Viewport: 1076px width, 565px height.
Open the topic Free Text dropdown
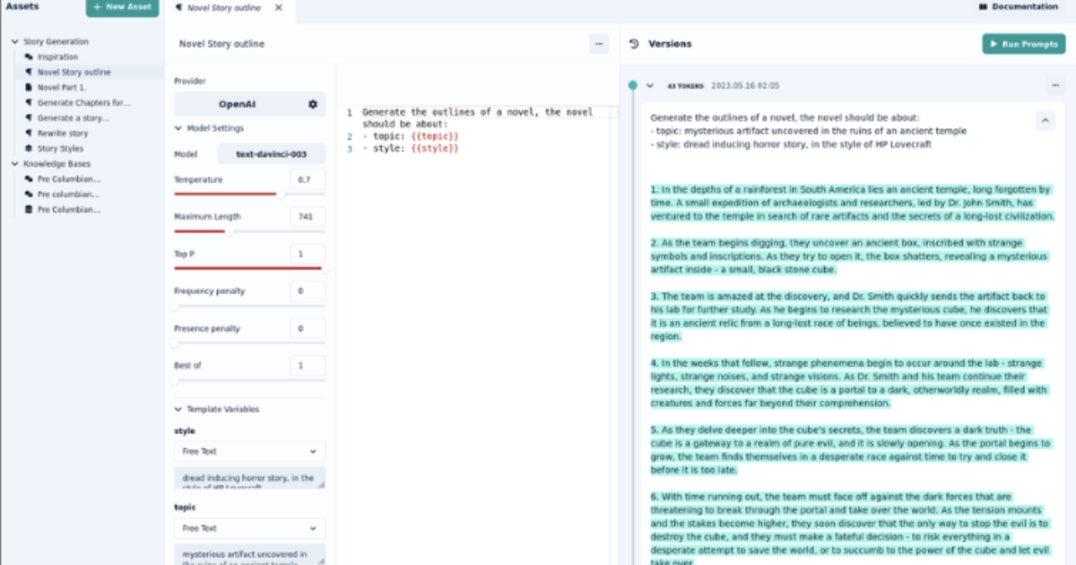[x=249, y=528]
